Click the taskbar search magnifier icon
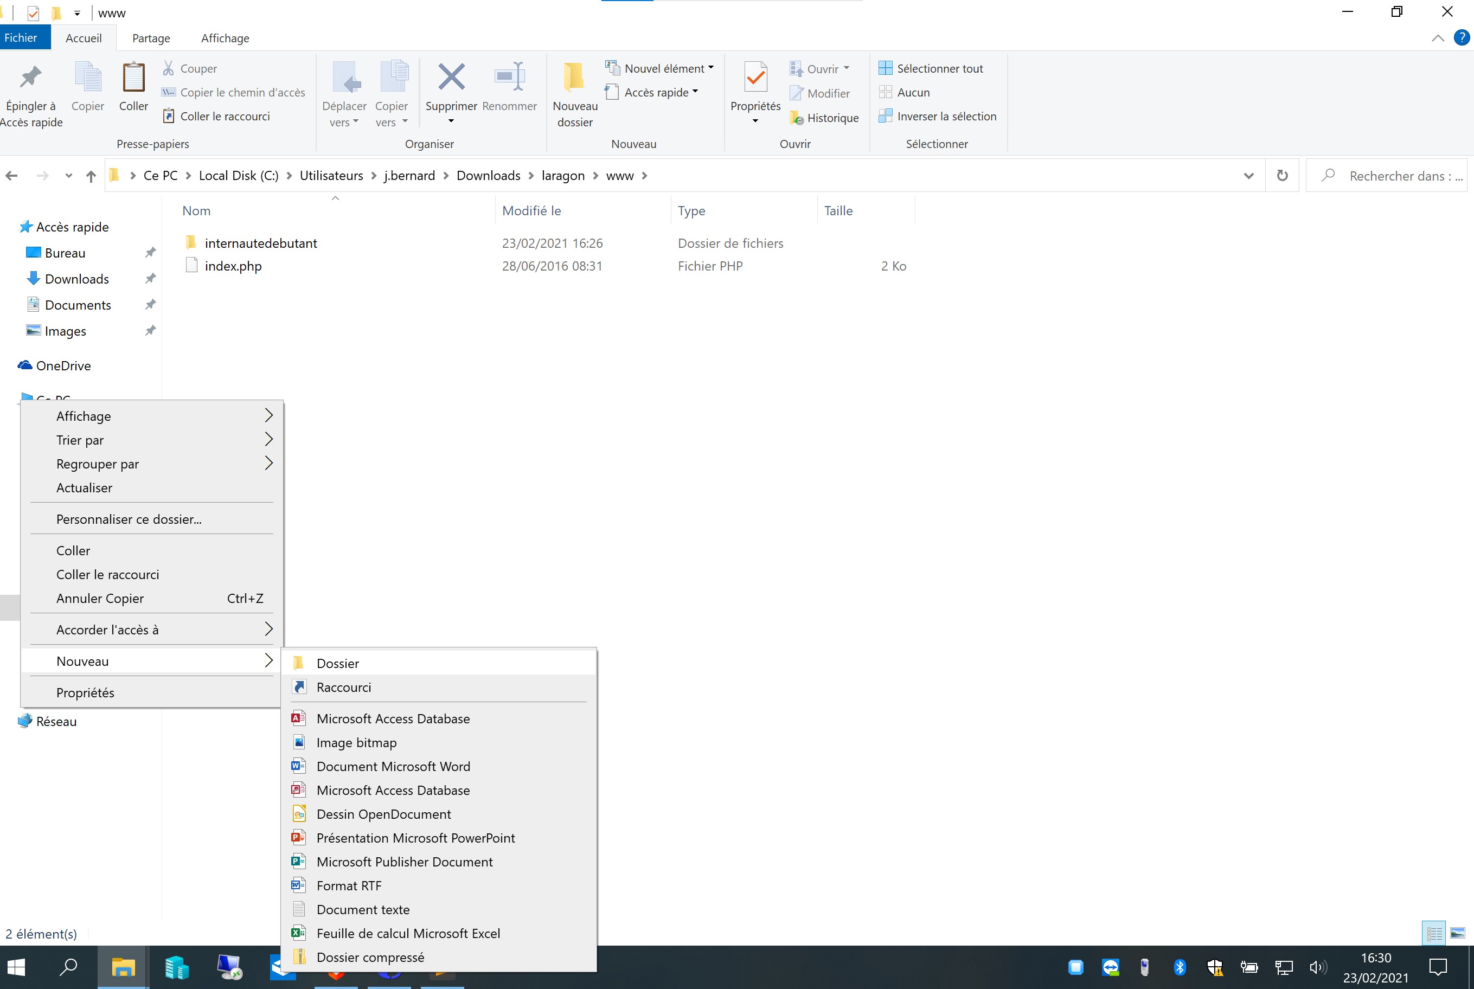The image size is (1474, 989). click(68, 967)
